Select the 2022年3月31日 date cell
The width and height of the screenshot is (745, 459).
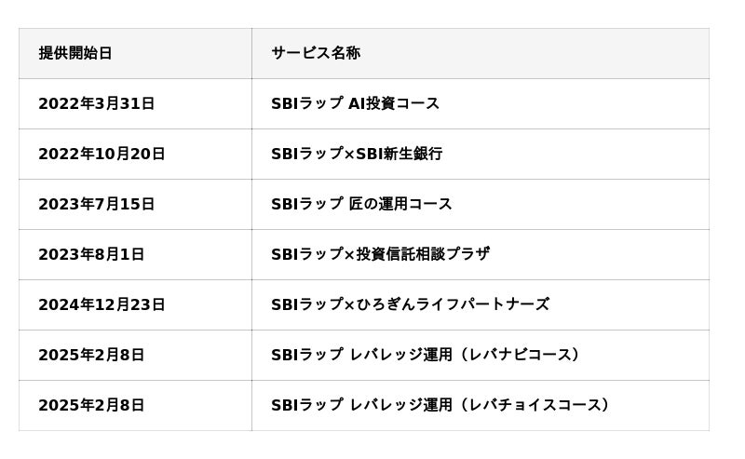96,103
